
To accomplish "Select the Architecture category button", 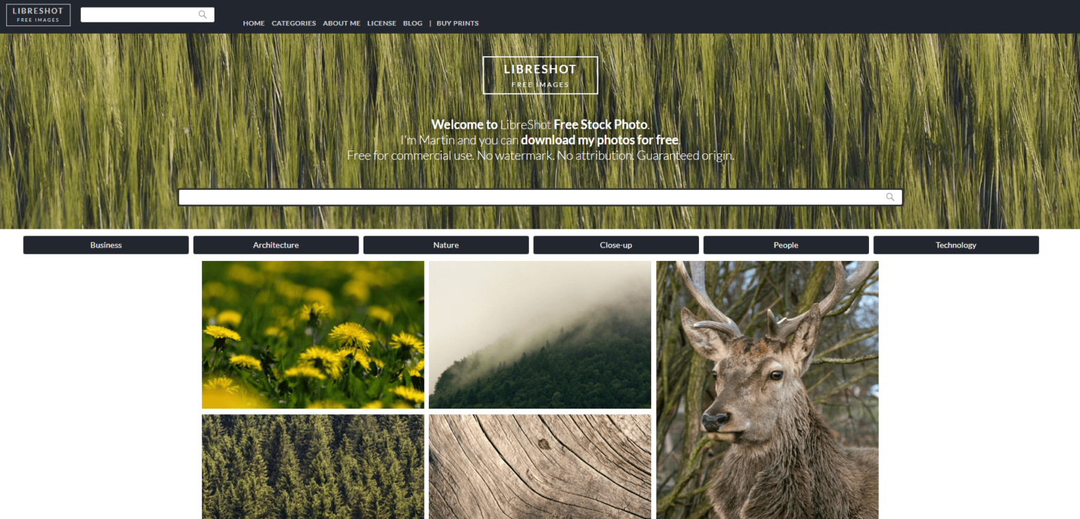I will point(276,245).
